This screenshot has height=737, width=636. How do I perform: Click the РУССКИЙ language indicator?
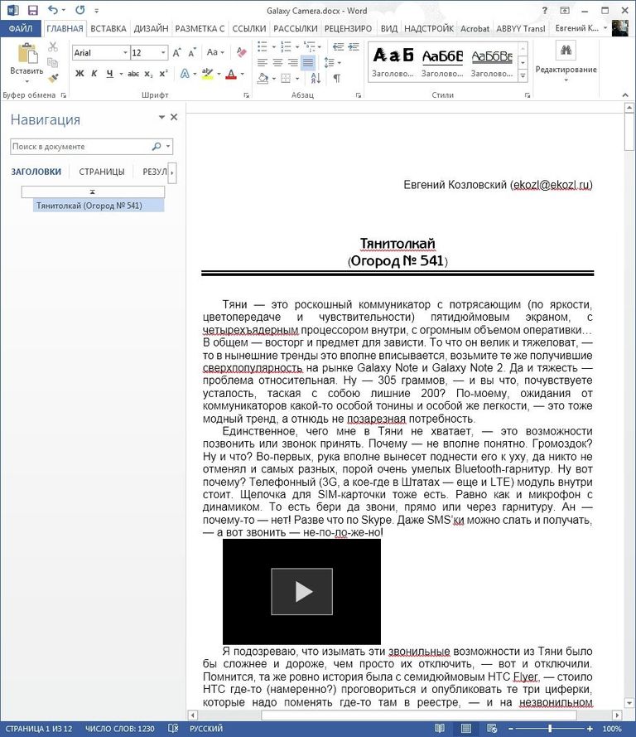(x=206, y=729)
